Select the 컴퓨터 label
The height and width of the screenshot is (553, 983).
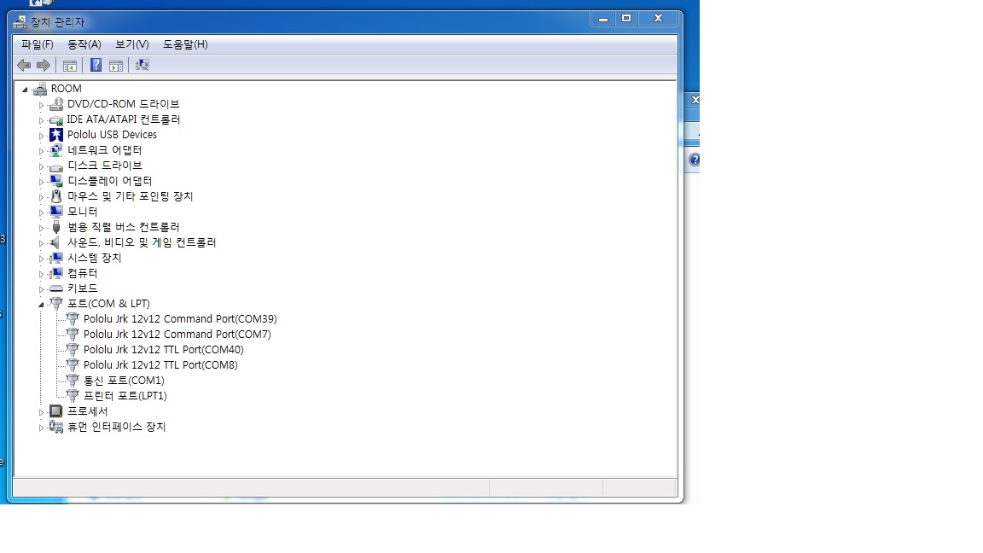[x=83, y=273]
